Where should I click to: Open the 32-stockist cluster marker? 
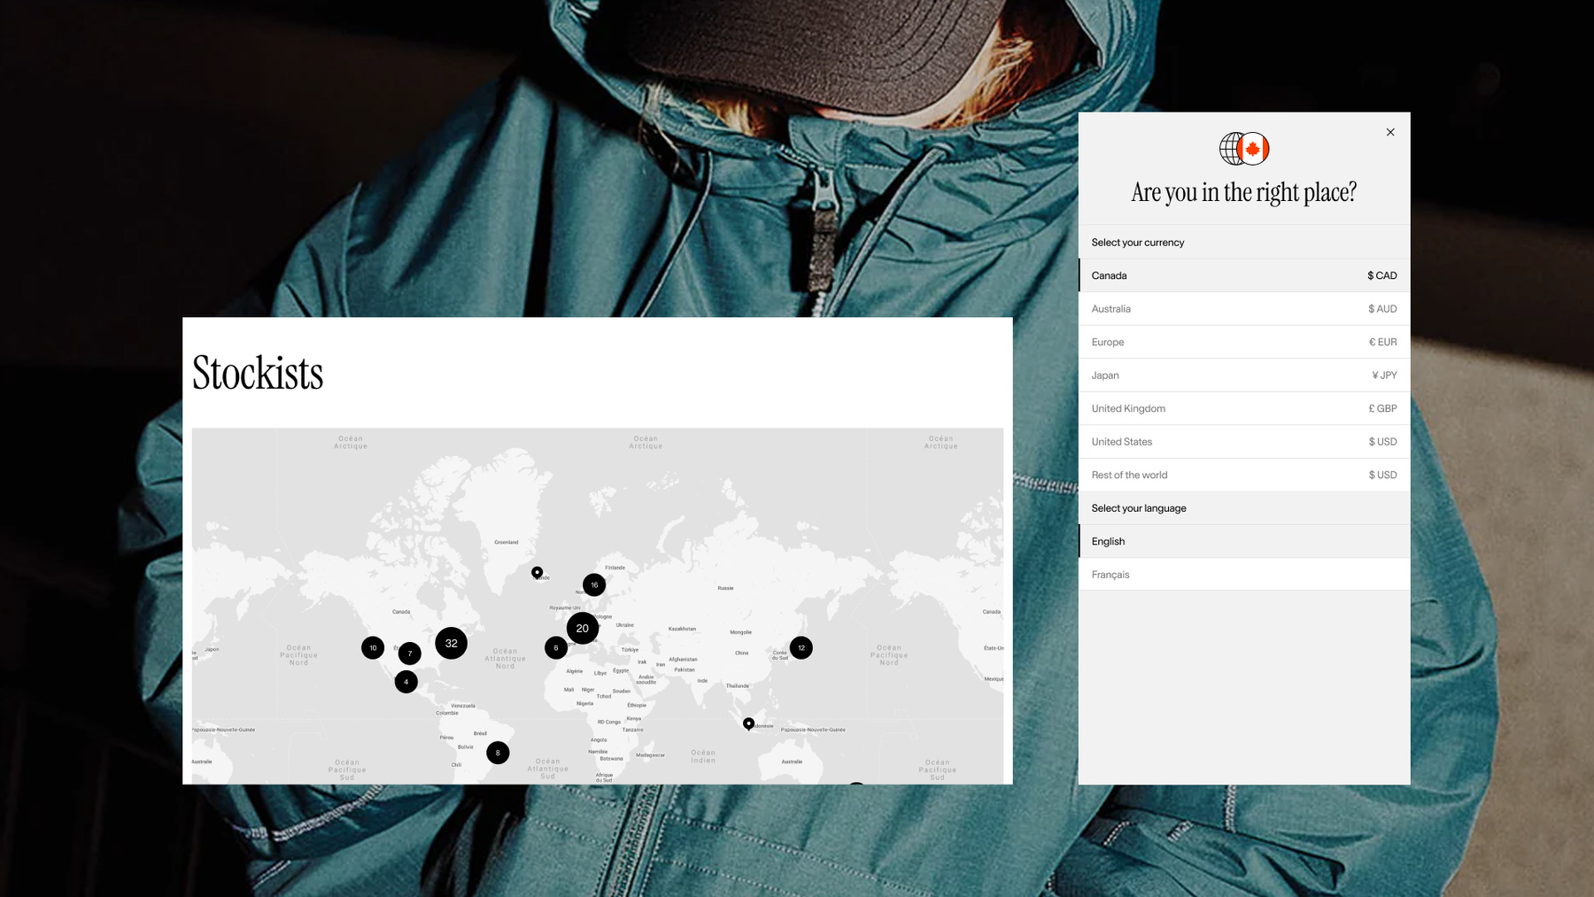point(451,643)
